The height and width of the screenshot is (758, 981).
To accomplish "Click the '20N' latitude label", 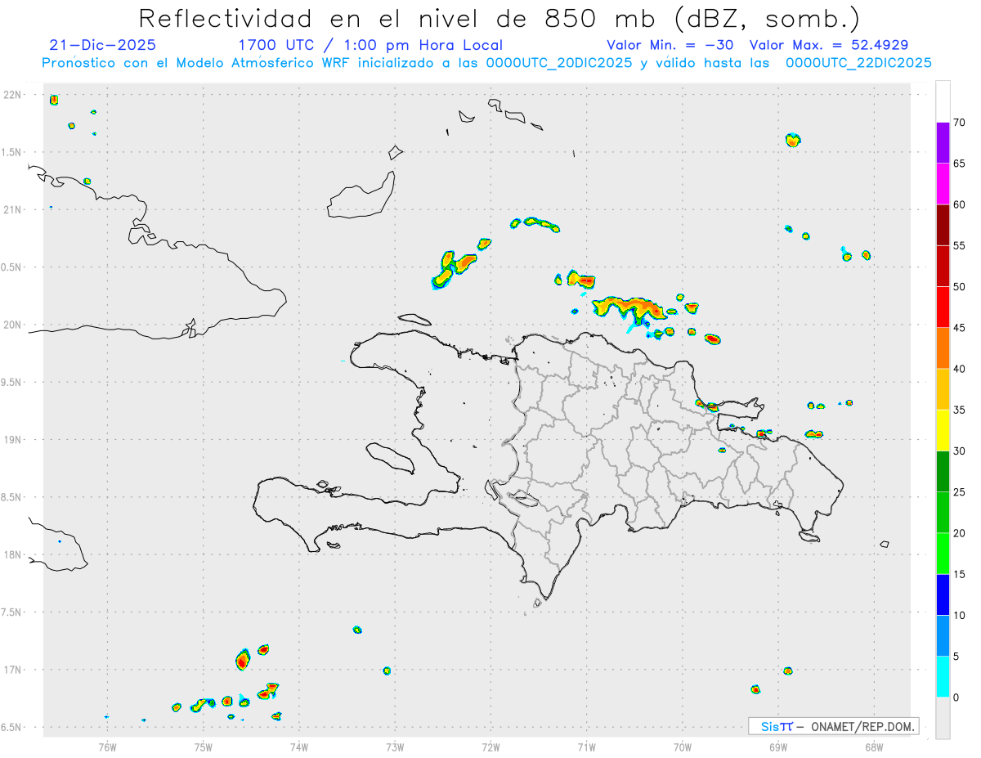I will tap(14, 325).
